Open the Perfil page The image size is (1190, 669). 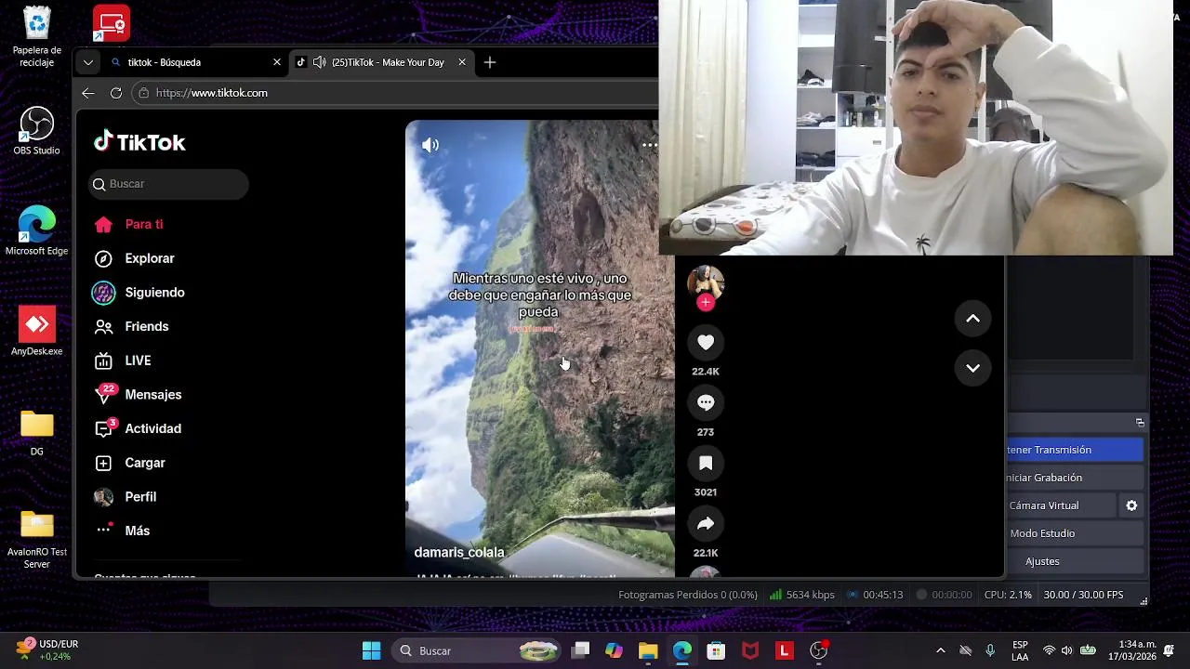[x=126, y=497]
